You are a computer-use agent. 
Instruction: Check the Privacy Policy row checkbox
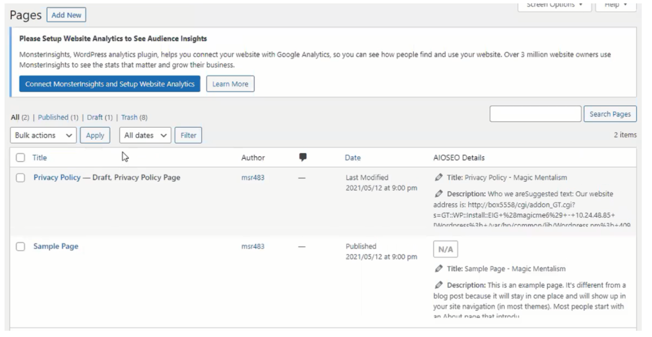point(20,178)
